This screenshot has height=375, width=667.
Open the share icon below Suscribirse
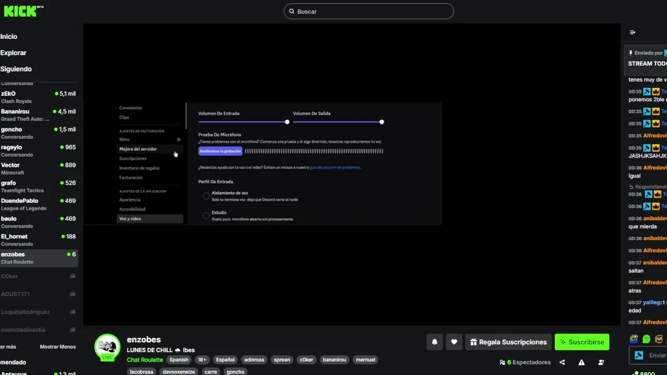pyautogui.click(x=562, y=362)
